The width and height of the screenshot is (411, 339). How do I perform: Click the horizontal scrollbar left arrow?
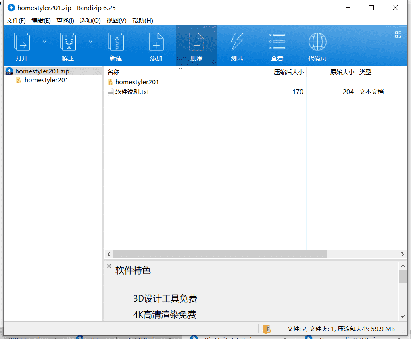click(x=109, y=254)
